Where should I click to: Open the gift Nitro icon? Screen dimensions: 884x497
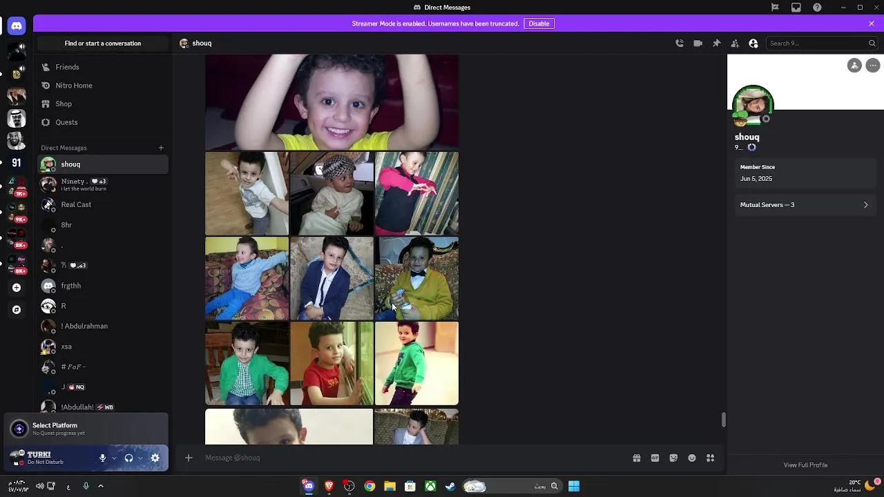pos(637,458)
